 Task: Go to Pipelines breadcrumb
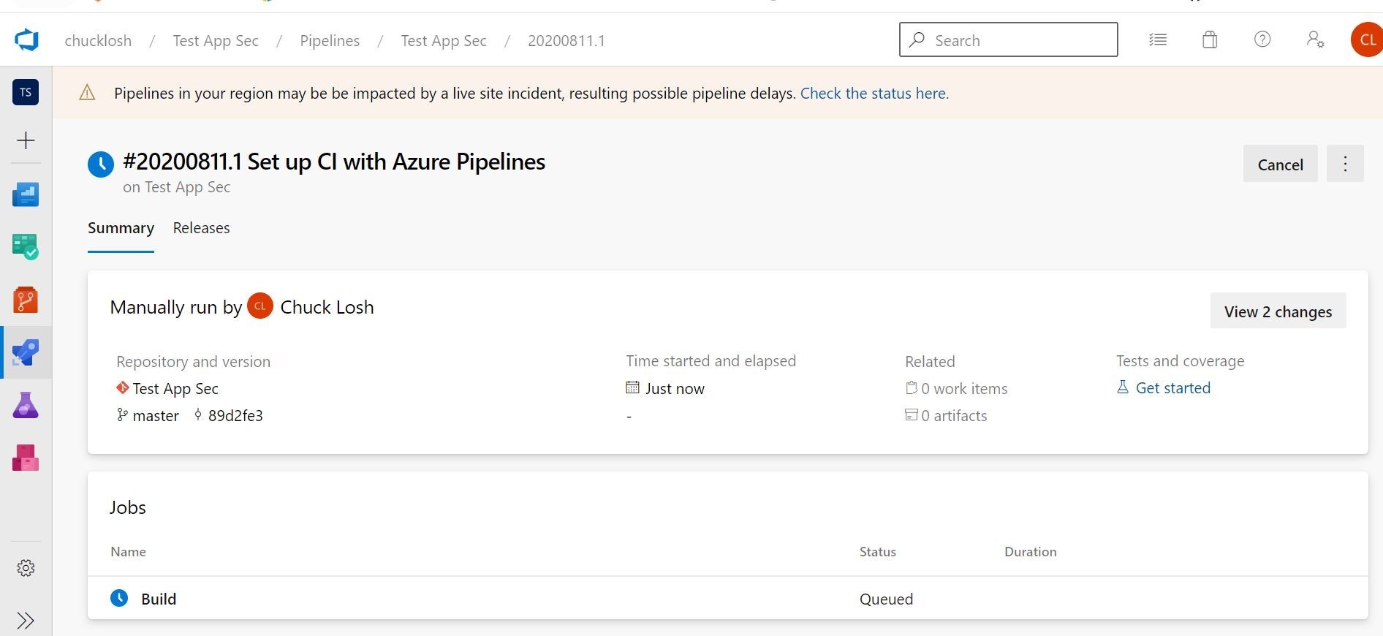[x=330, y=40]
